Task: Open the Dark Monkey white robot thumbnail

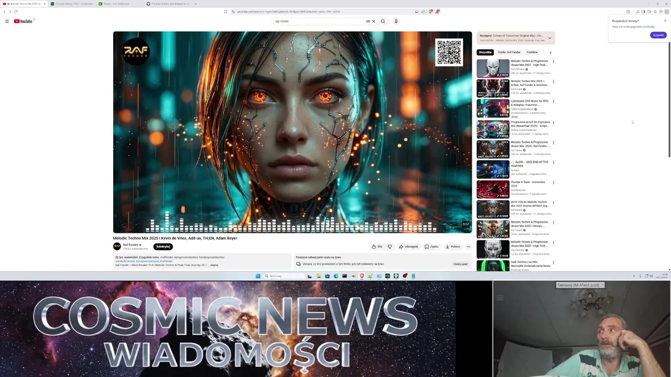Action: tap(493, 68)
